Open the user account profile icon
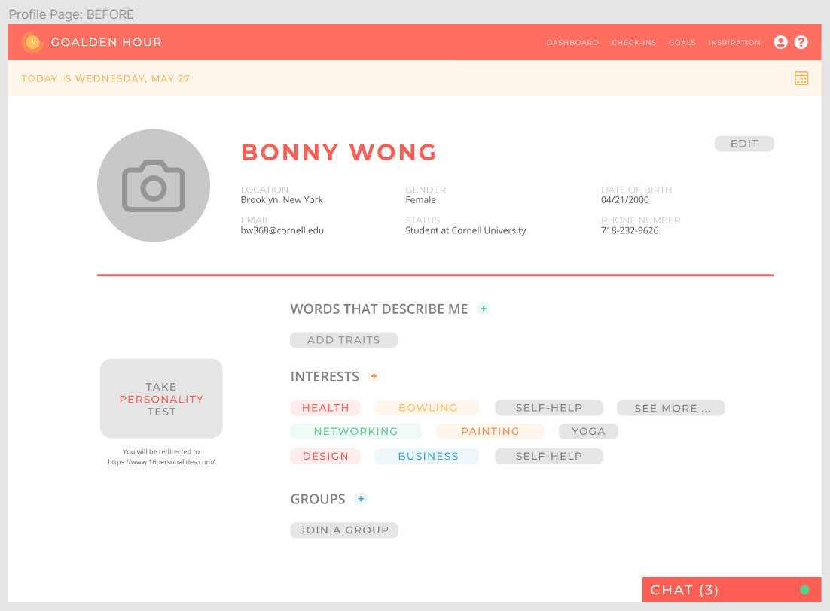 [x=780, y=42]
